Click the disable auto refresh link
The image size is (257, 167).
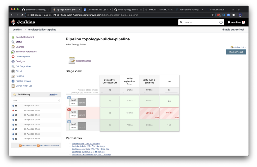pos(233,30)
